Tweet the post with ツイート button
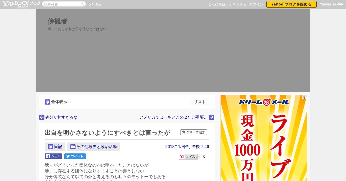This screenshot has width=346, height=181. [x=75, y=156]
